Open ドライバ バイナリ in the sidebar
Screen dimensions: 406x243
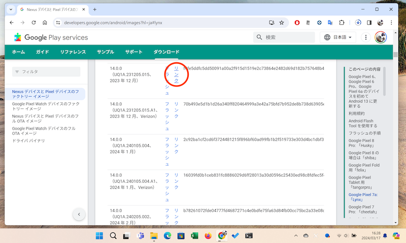28,140
